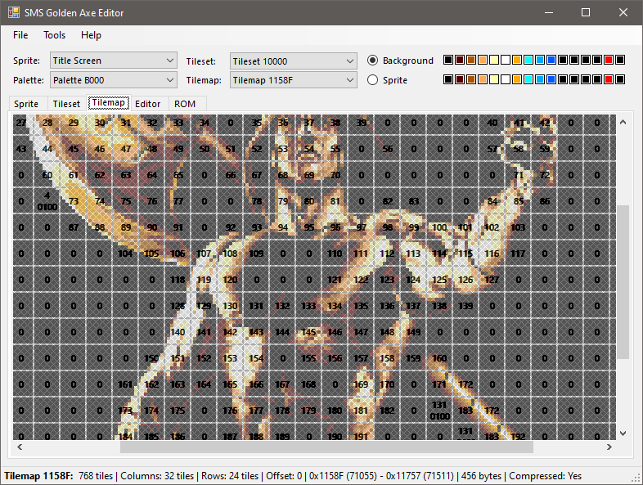
Task: Pick the first black swatch in the Sprite palette row
Action: pos(448,79)
